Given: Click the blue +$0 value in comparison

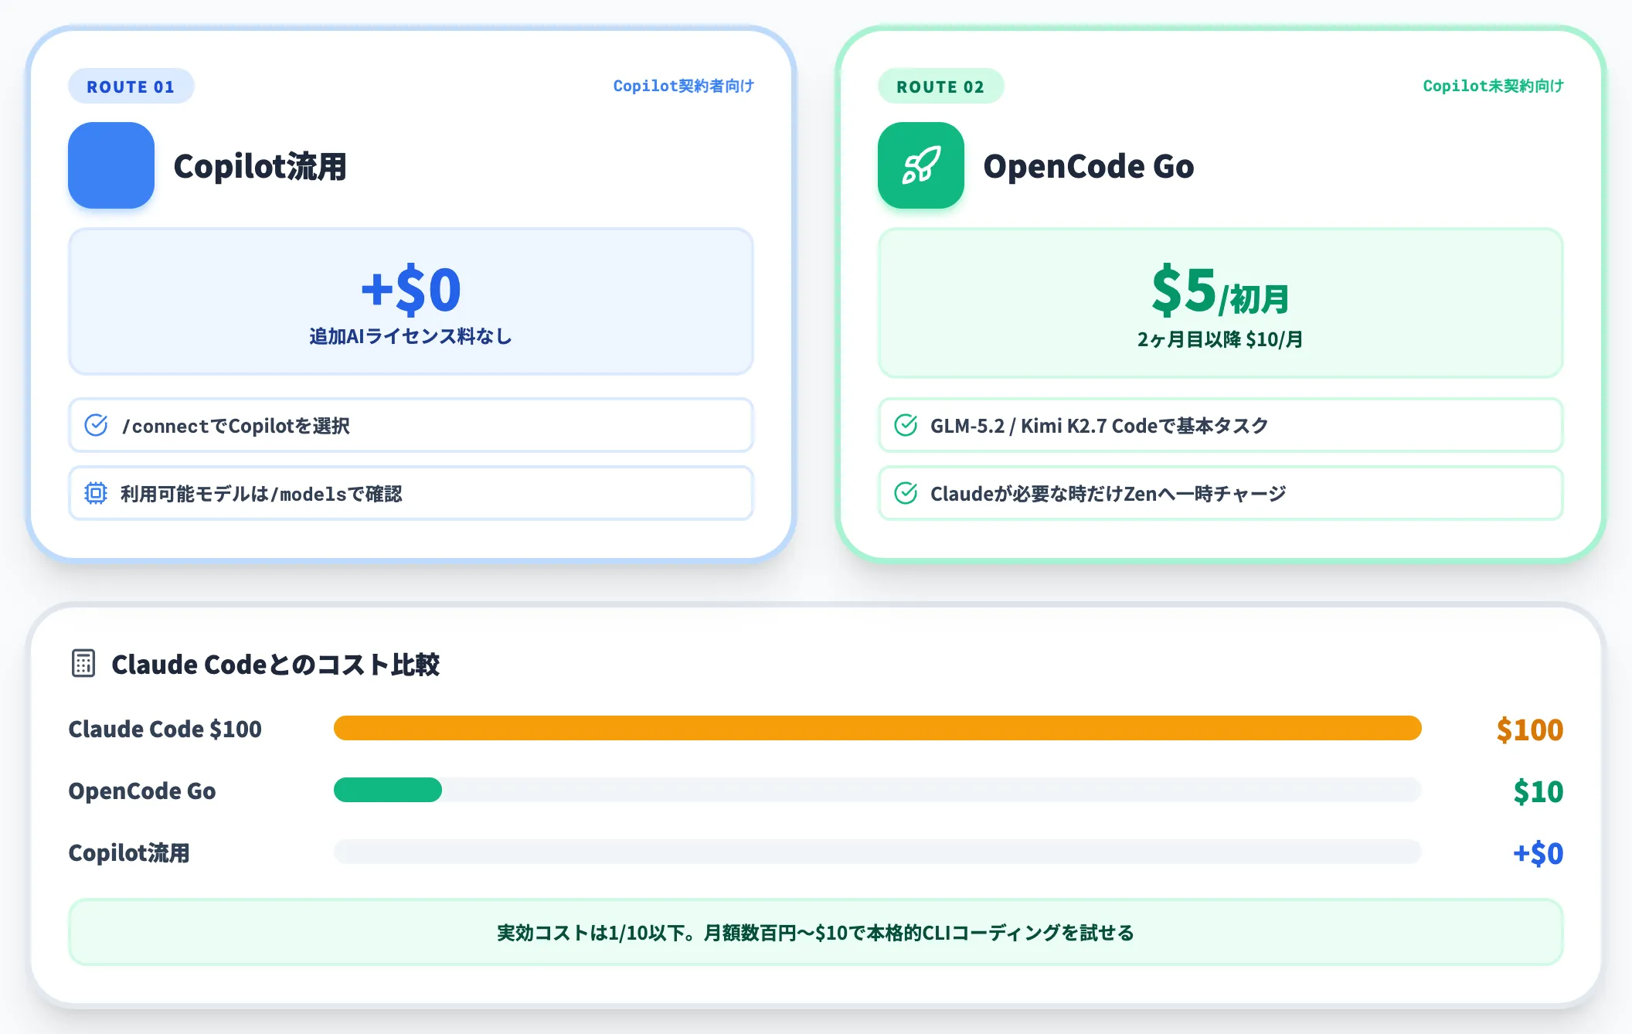Looking at the screenshot, I should tap(1538, 853).
